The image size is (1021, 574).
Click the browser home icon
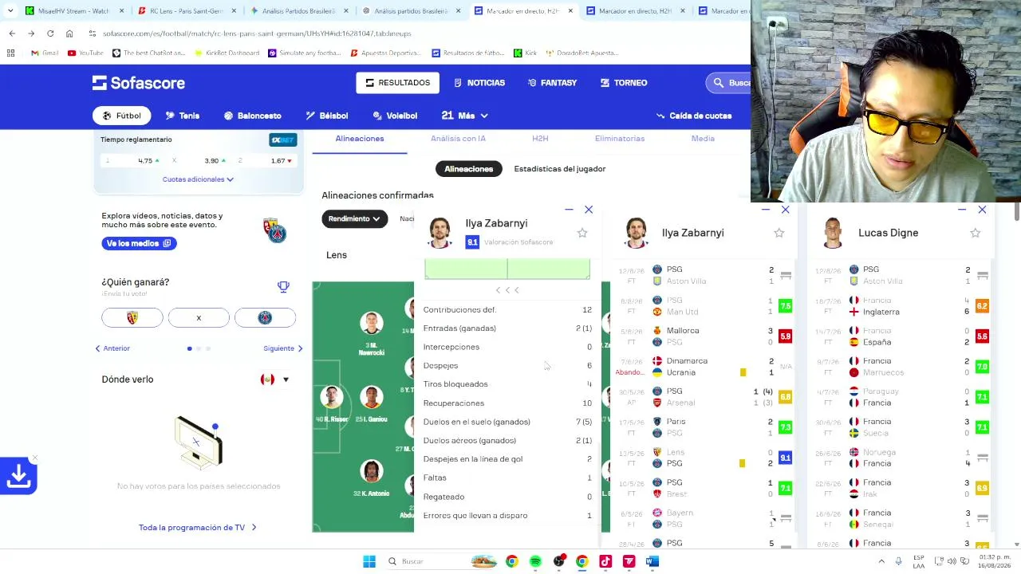(x=69, y=33)
